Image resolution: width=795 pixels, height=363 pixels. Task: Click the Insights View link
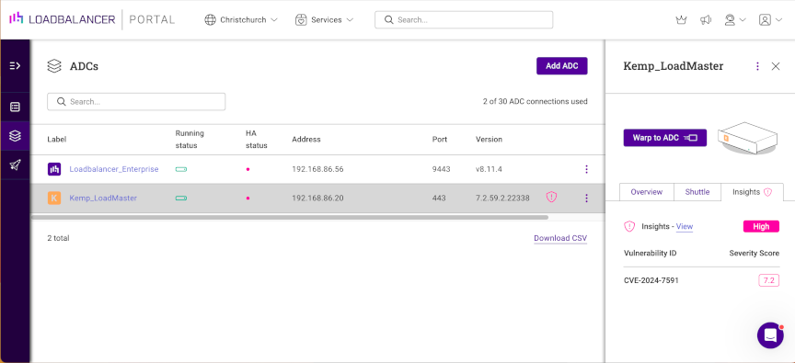coord(684,226)
